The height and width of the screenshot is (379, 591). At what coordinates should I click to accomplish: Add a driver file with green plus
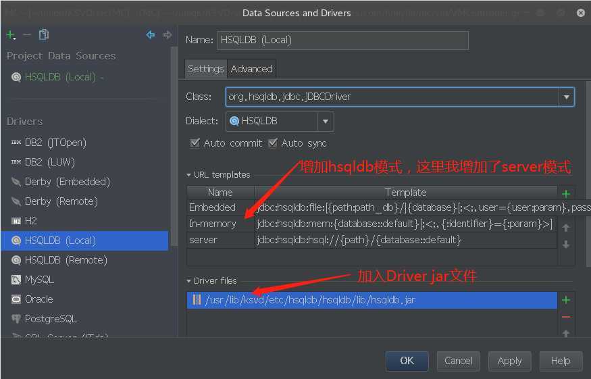566,300
